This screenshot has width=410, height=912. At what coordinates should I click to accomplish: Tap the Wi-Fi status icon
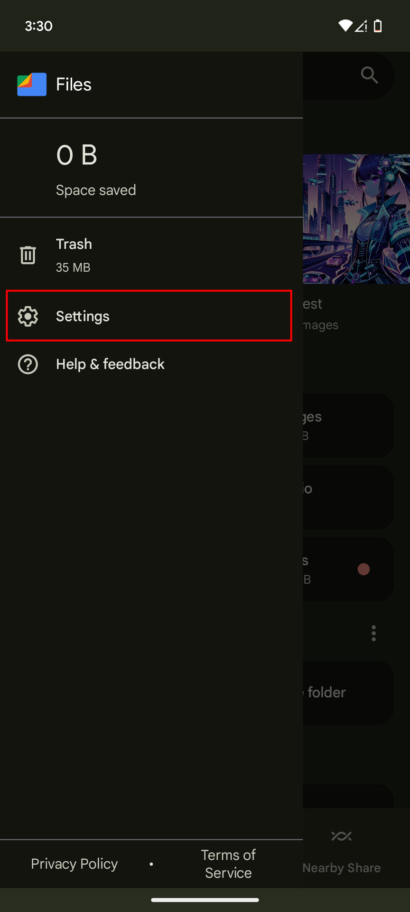pyautogui.click(x=345, y=26)
